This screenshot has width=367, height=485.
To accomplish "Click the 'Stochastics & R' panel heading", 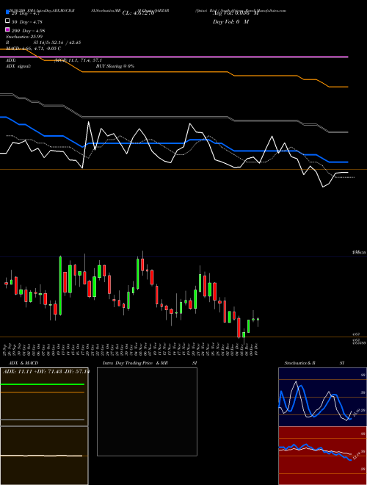I will [x=300, y=363].
